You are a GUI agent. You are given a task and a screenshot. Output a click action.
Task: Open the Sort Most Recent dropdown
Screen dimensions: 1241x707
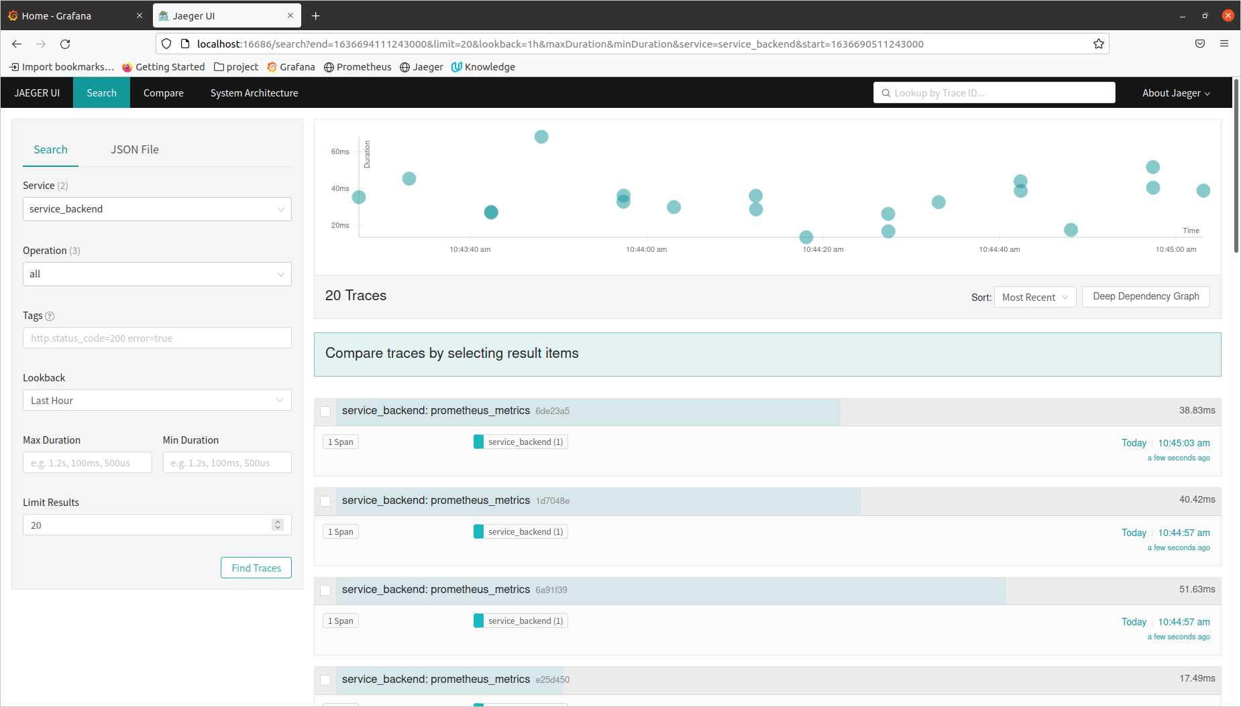(x=1035, y=298)
